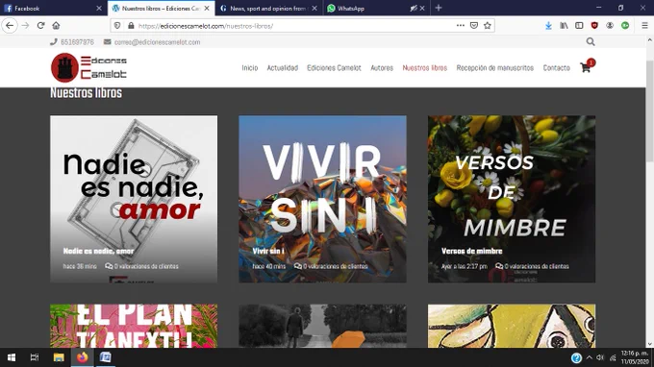654x367 pixels.
Task: Switch to the Facebook tab
Action: (x=54, y=9)
